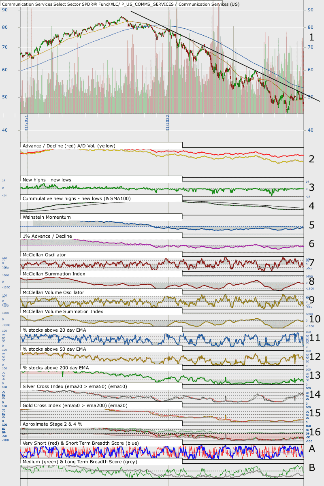Select the 'Aproximate Stage 2 & 4 %' label

(53, 424)
